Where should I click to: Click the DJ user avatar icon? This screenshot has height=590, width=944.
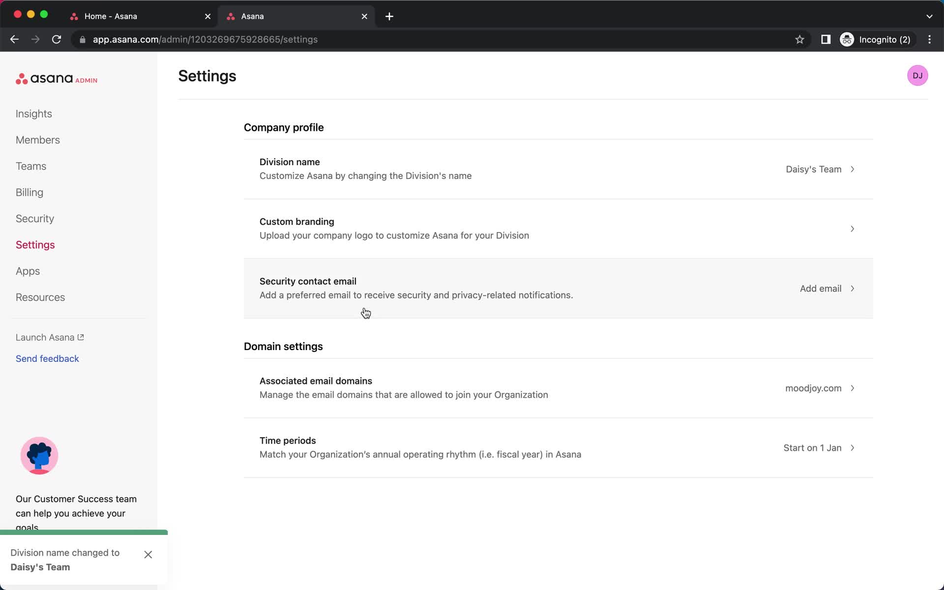[917, 75]
